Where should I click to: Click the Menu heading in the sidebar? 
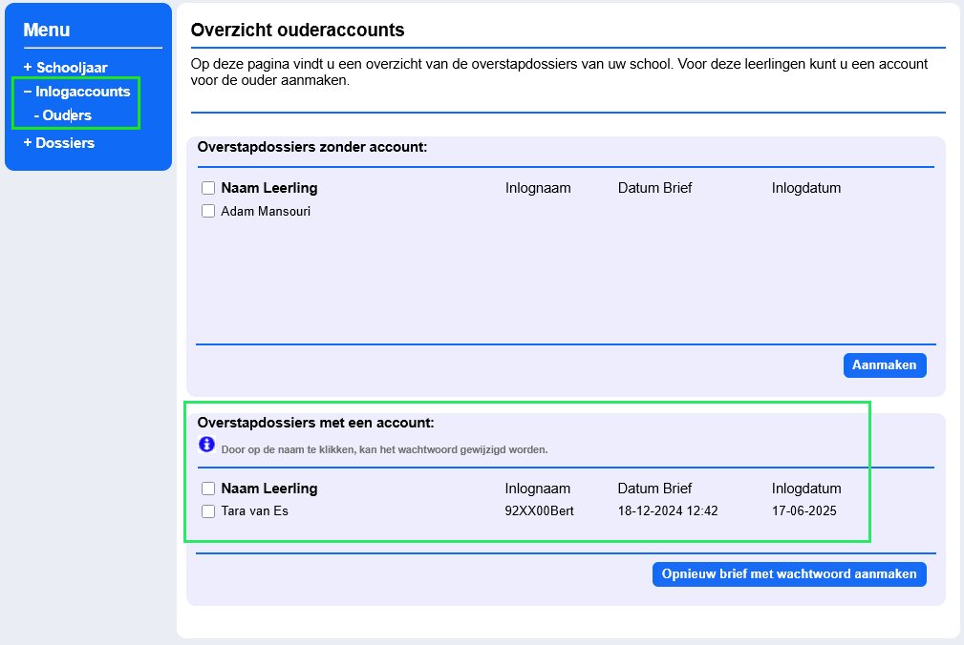[47, 31]
